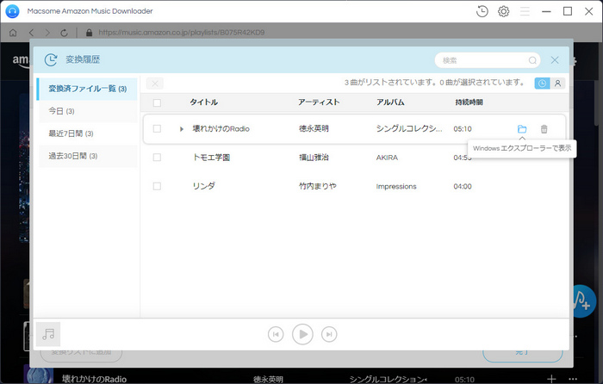Click duration 04:00
This screenshot has height=384, width=603.
[x=463, y=187]
